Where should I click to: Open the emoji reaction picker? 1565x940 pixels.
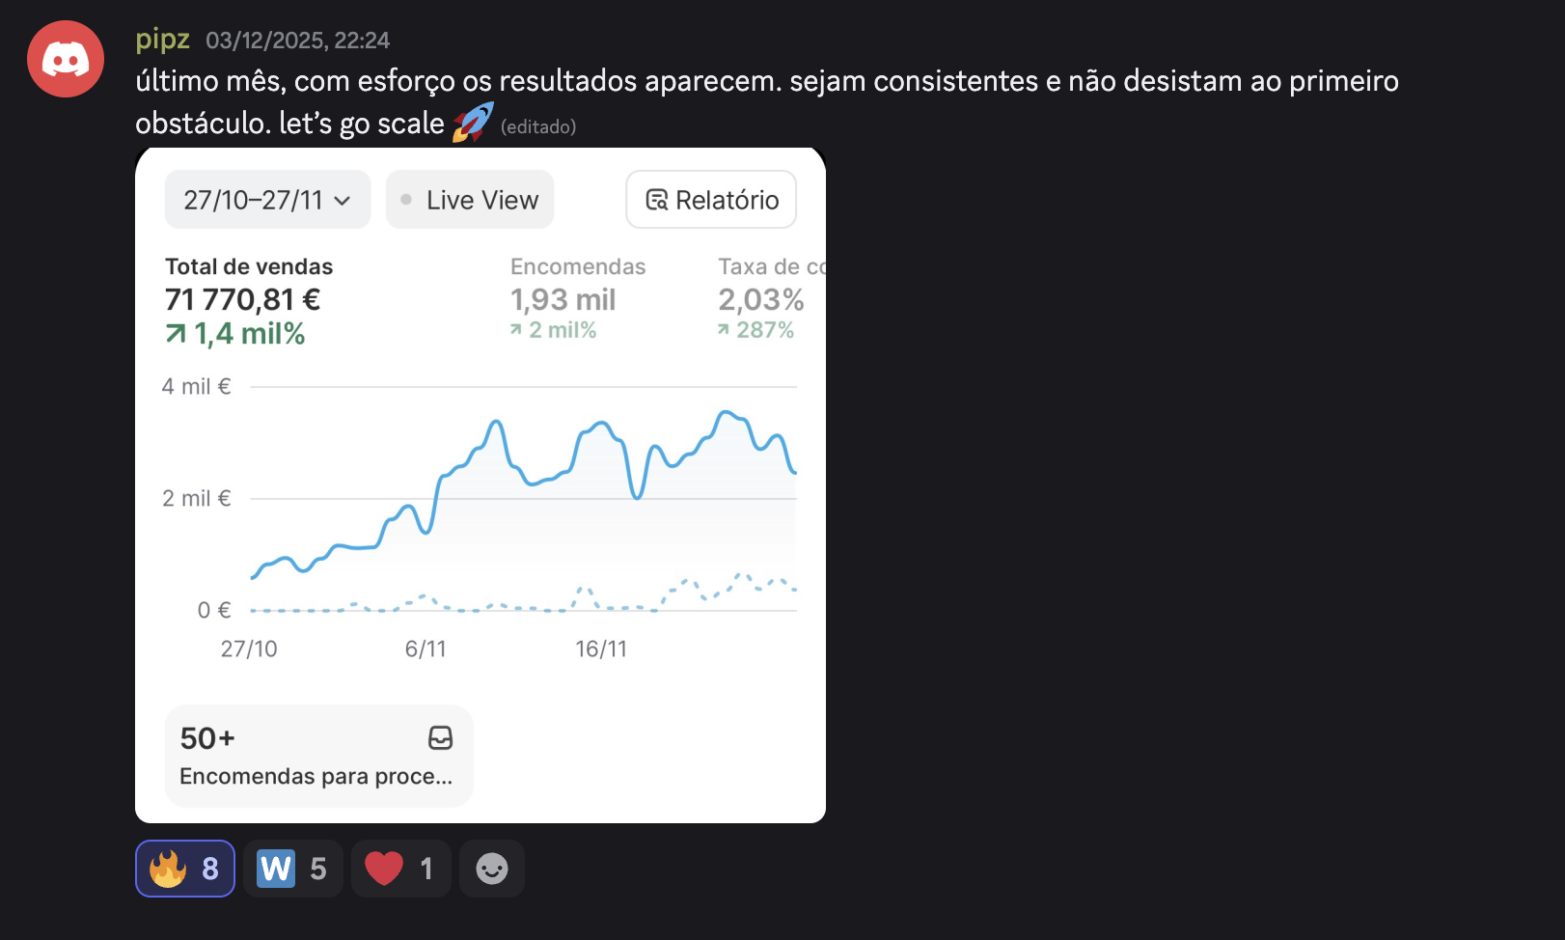[x=491, y=869]
